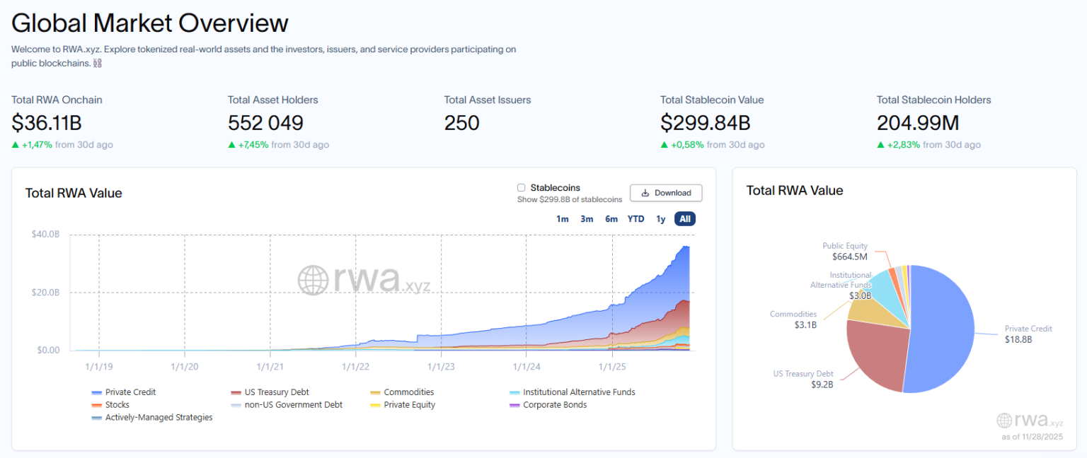Enable the Stablecoins checkbox

coord(522,188)
